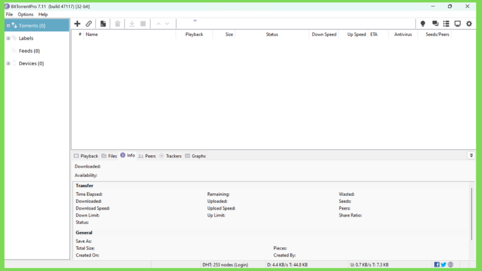This screenshot has width=482, height=271.
Task: Select Devices (0) in the sidebar
Action: [32, 64]
